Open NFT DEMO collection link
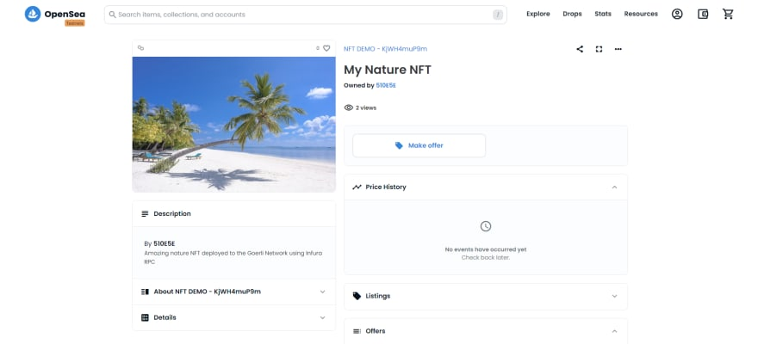758x344 pixels. point(385,49)
